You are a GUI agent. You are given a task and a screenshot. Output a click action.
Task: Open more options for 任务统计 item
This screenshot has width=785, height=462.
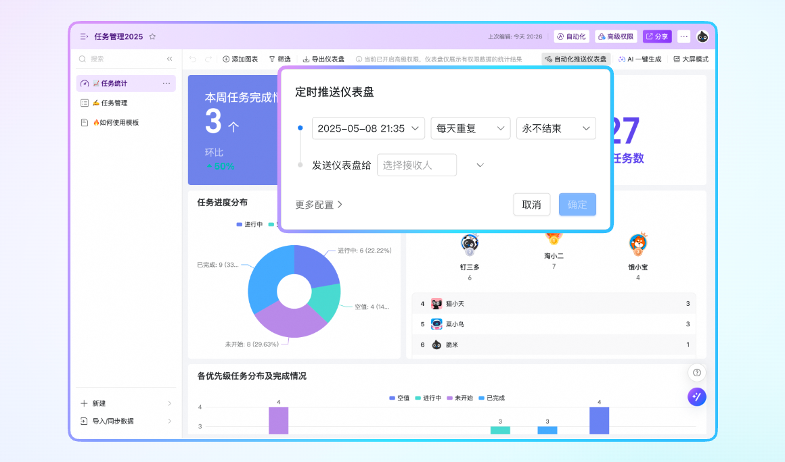166,83
